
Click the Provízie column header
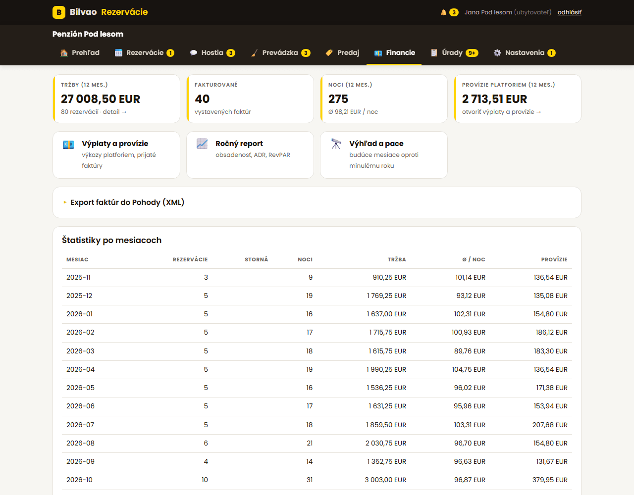(x=554, y=259)
